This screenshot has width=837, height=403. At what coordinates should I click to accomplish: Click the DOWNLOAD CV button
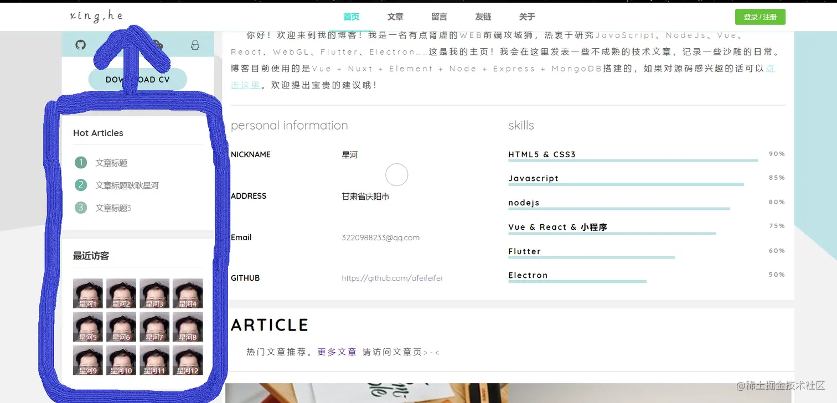coord(137,79)
